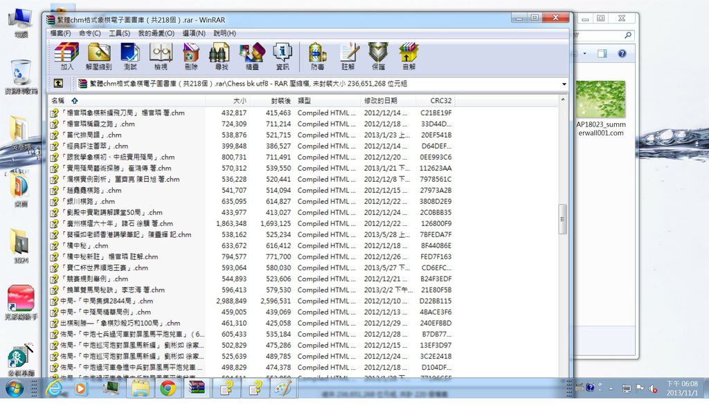Click the taskbar clock showing 下午 06:08
The image size is (709, 405).
[682, 388]
